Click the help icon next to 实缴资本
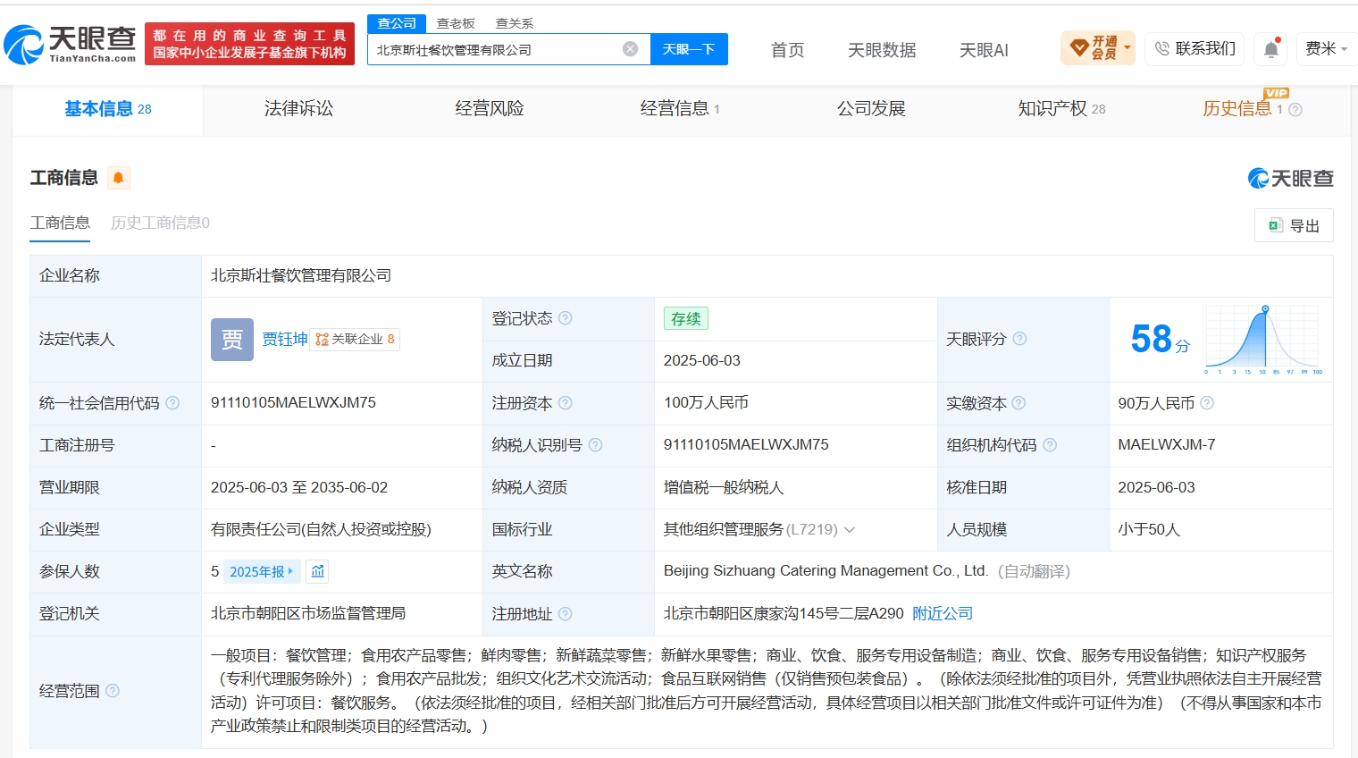Image resolution: width=1358 pixels, height=758 pixels. [1018, 403]
